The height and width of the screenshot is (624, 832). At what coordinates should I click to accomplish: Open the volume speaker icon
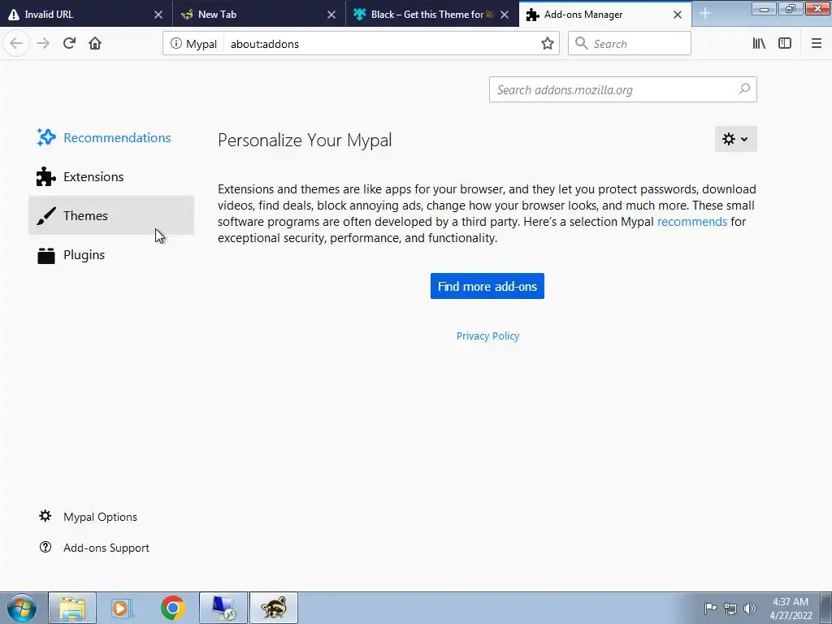750,609
